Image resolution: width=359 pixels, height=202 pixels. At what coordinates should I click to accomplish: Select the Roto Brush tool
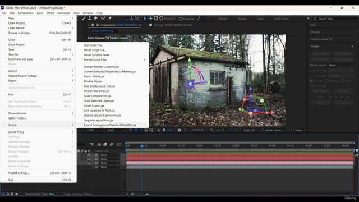[x=103, y=19]
